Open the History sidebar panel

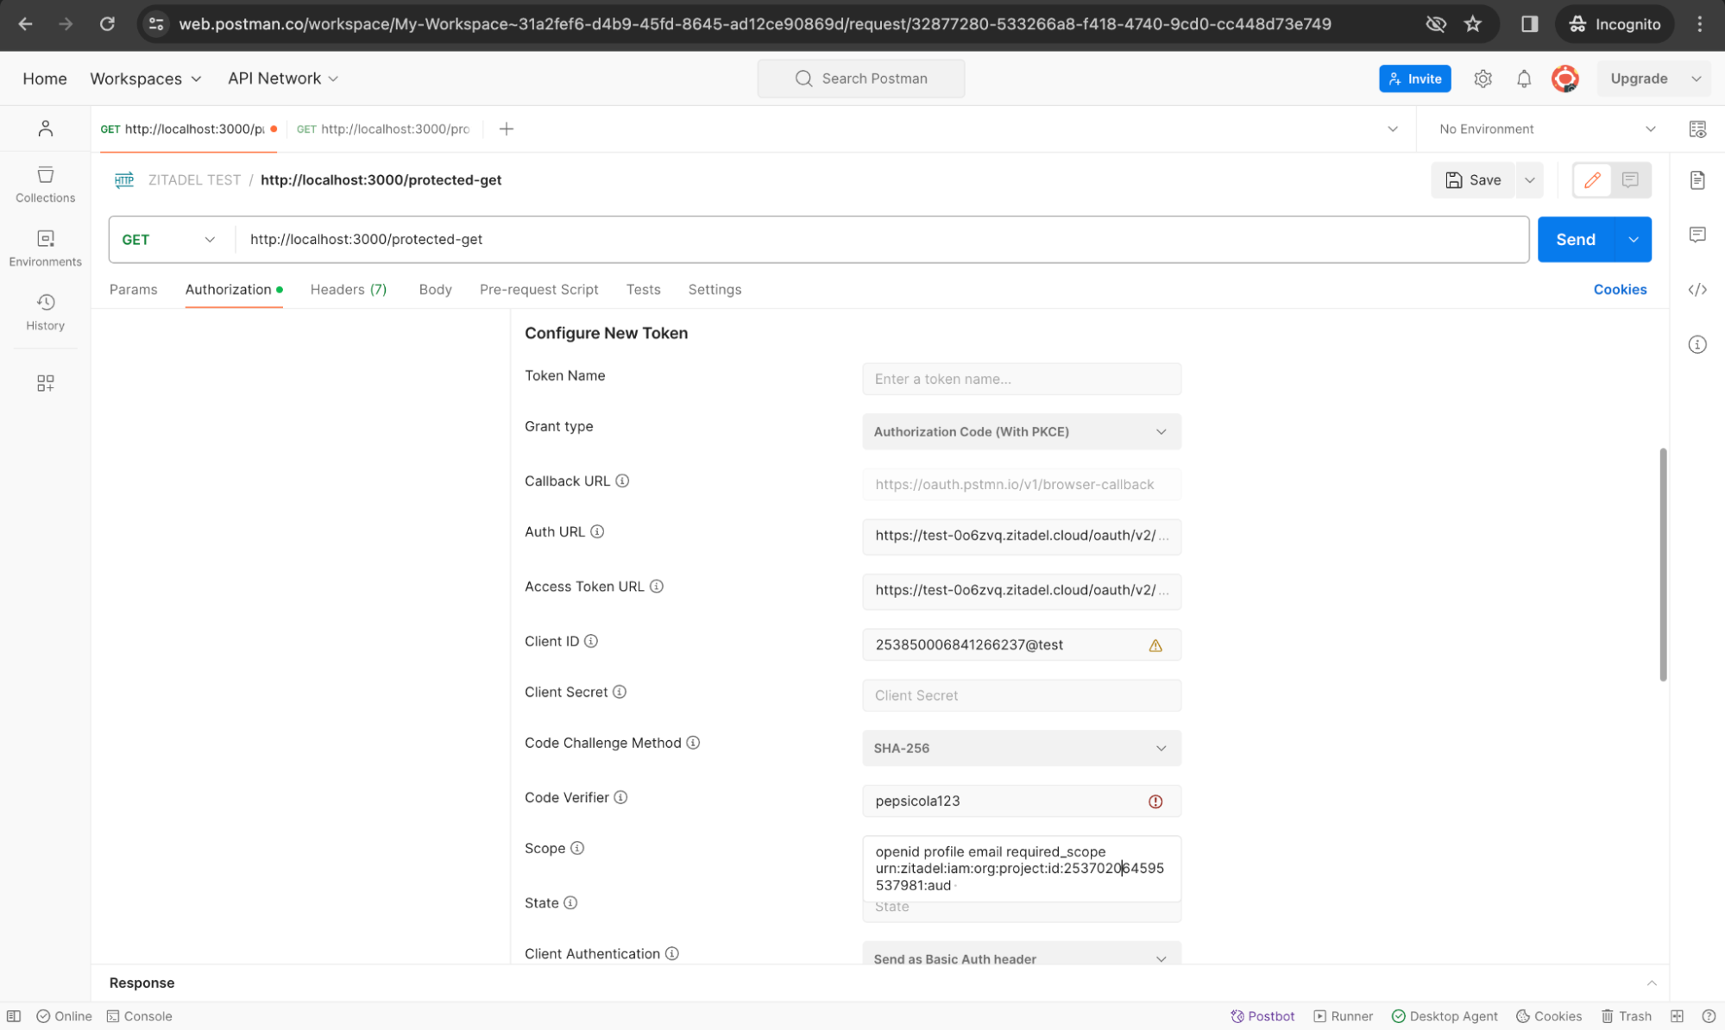45,312
